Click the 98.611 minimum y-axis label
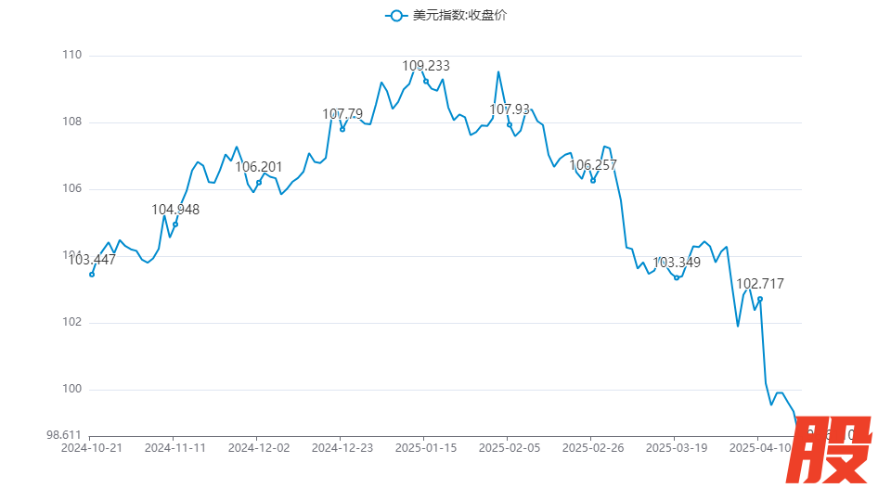891x501 pixels. 64,434
